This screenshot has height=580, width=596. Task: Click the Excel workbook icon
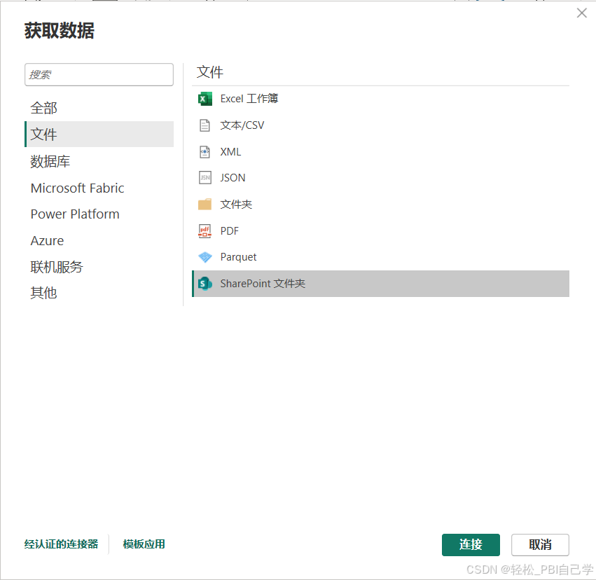coord(205,99)
